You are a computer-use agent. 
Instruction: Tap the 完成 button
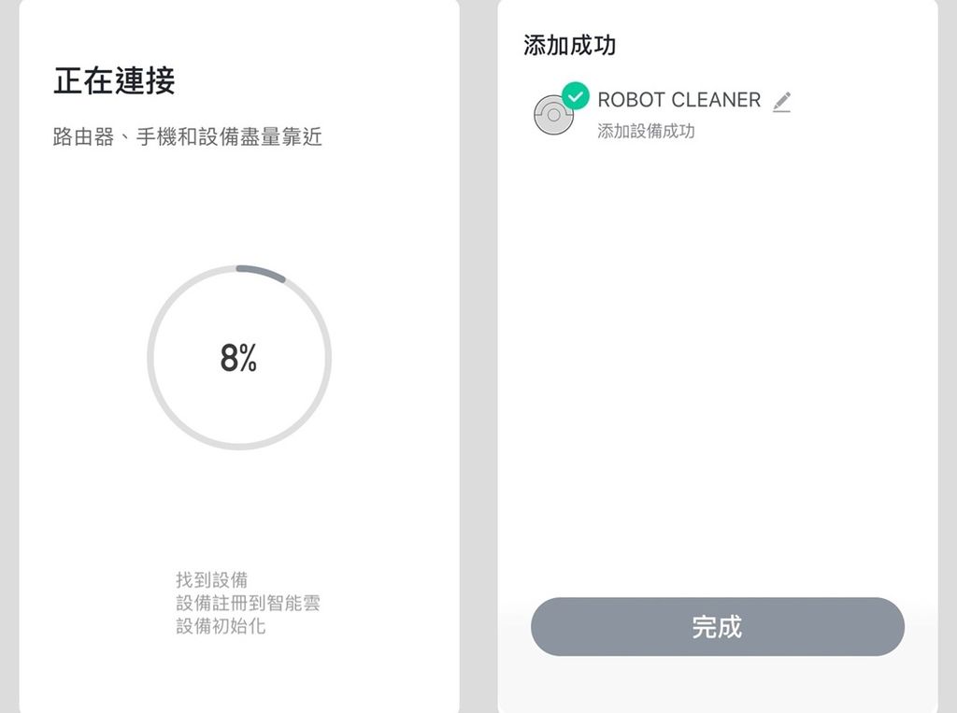pos(717,626)
